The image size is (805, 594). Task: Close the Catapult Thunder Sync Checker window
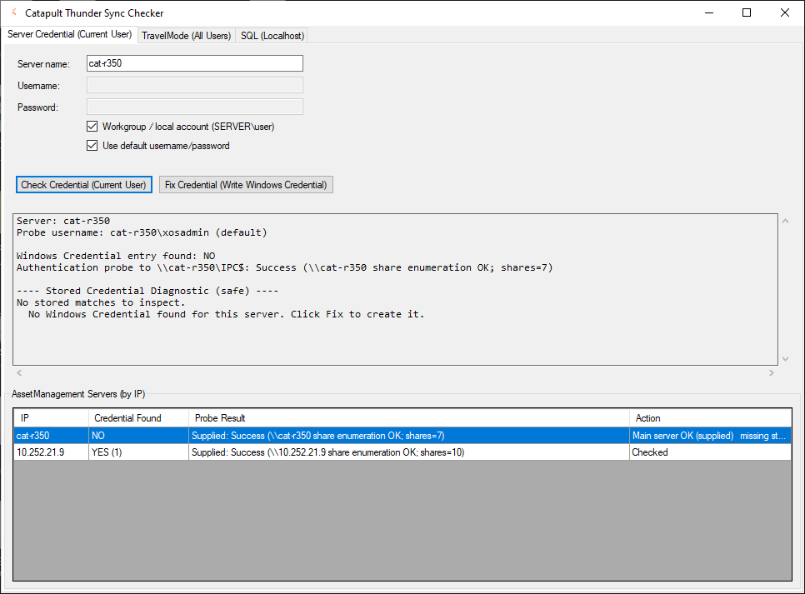tap(784, 12)
